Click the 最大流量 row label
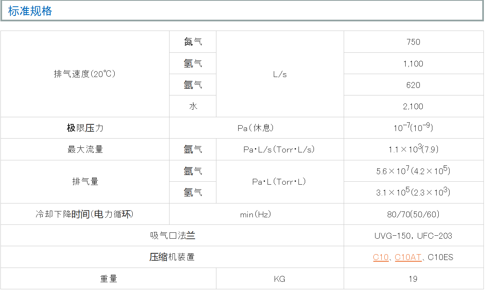This screenshot has width=486, height=291. [85, 149]
